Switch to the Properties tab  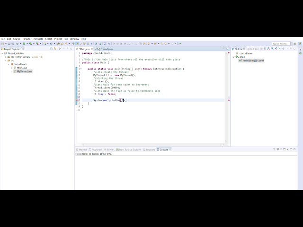(x=96, y=149)
